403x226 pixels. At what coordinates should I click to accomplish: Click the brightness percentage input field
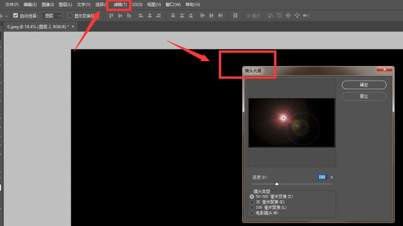coord(322,177)
